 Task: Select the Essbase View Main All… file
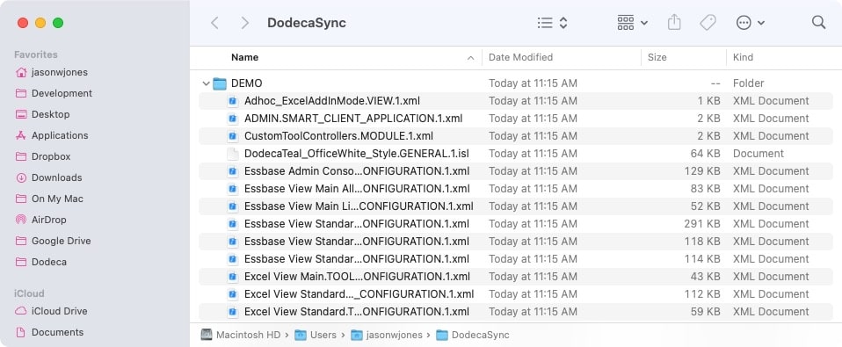pos(357,189)
